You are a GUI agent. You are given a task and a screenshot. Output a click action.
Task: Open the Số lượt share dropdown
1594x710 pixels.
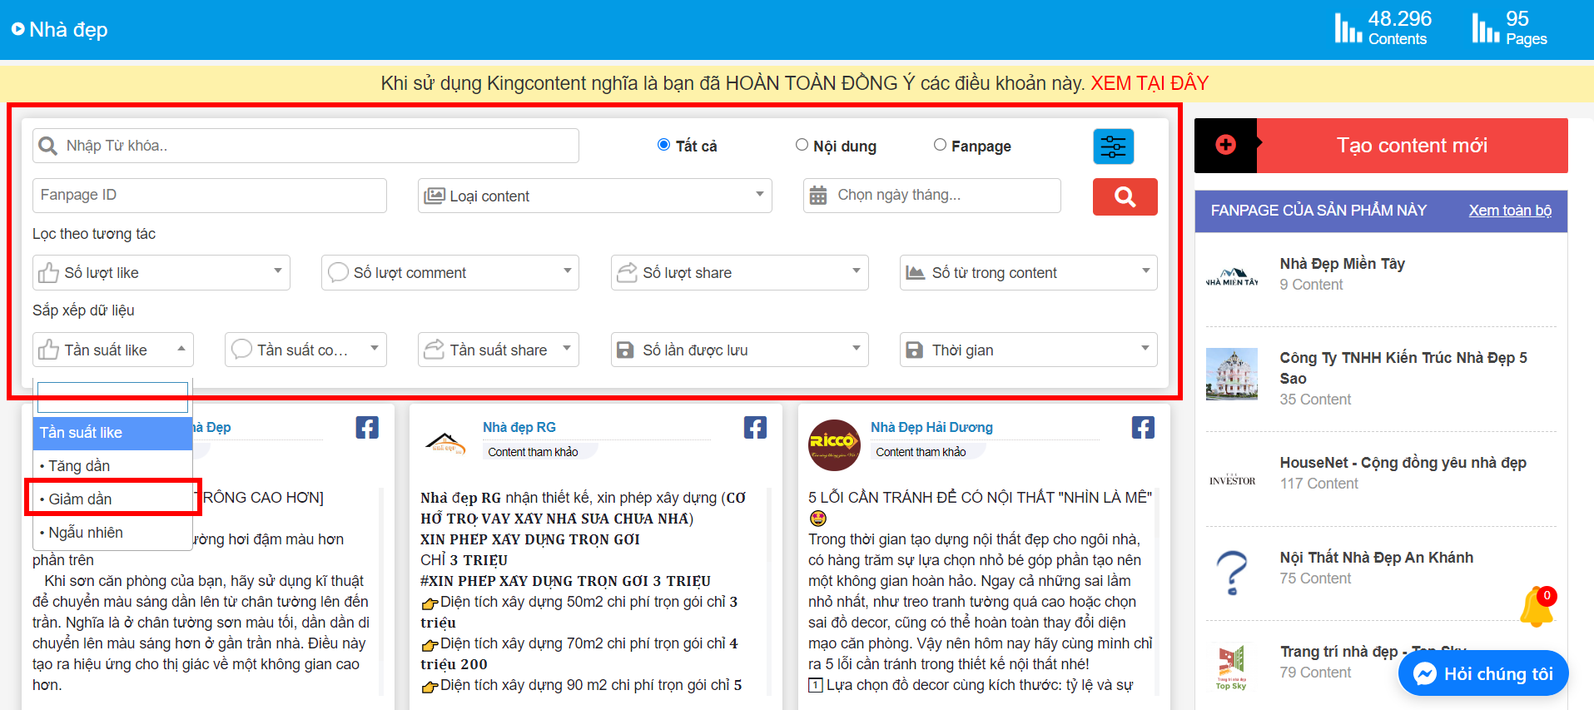[x=739, y=272]
